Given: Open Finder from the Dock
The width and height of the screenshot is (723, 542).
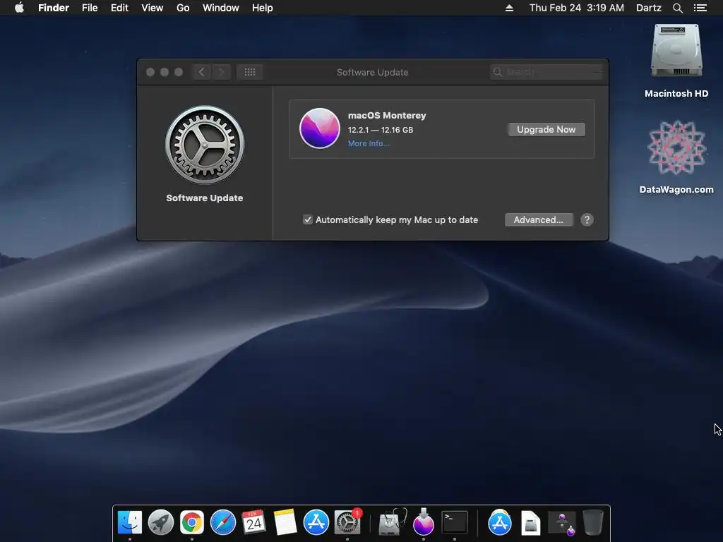Looking at the screenshot, I should [x=130, y=522].
